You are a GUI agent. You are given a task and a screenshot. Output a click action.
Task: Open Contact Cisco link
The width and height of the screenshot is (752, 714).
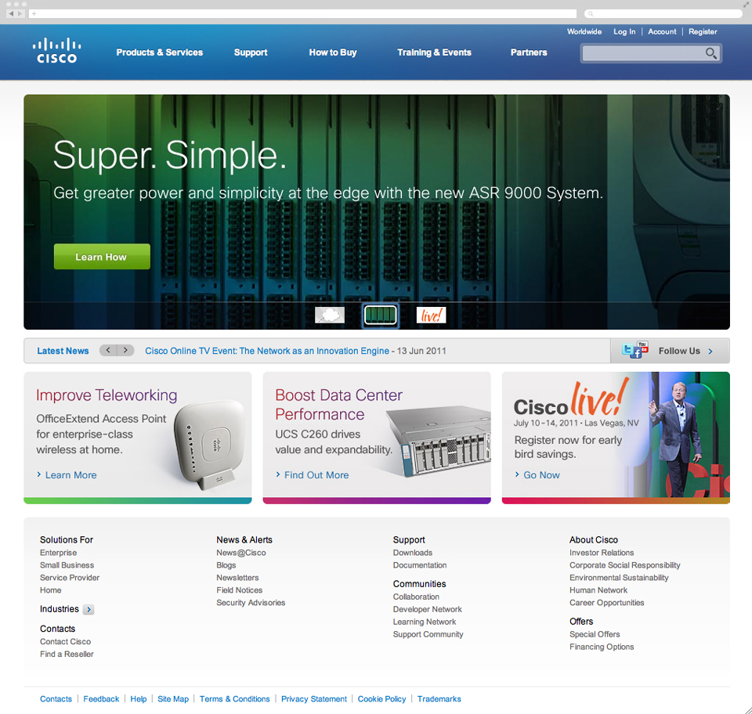pos(65,641)
